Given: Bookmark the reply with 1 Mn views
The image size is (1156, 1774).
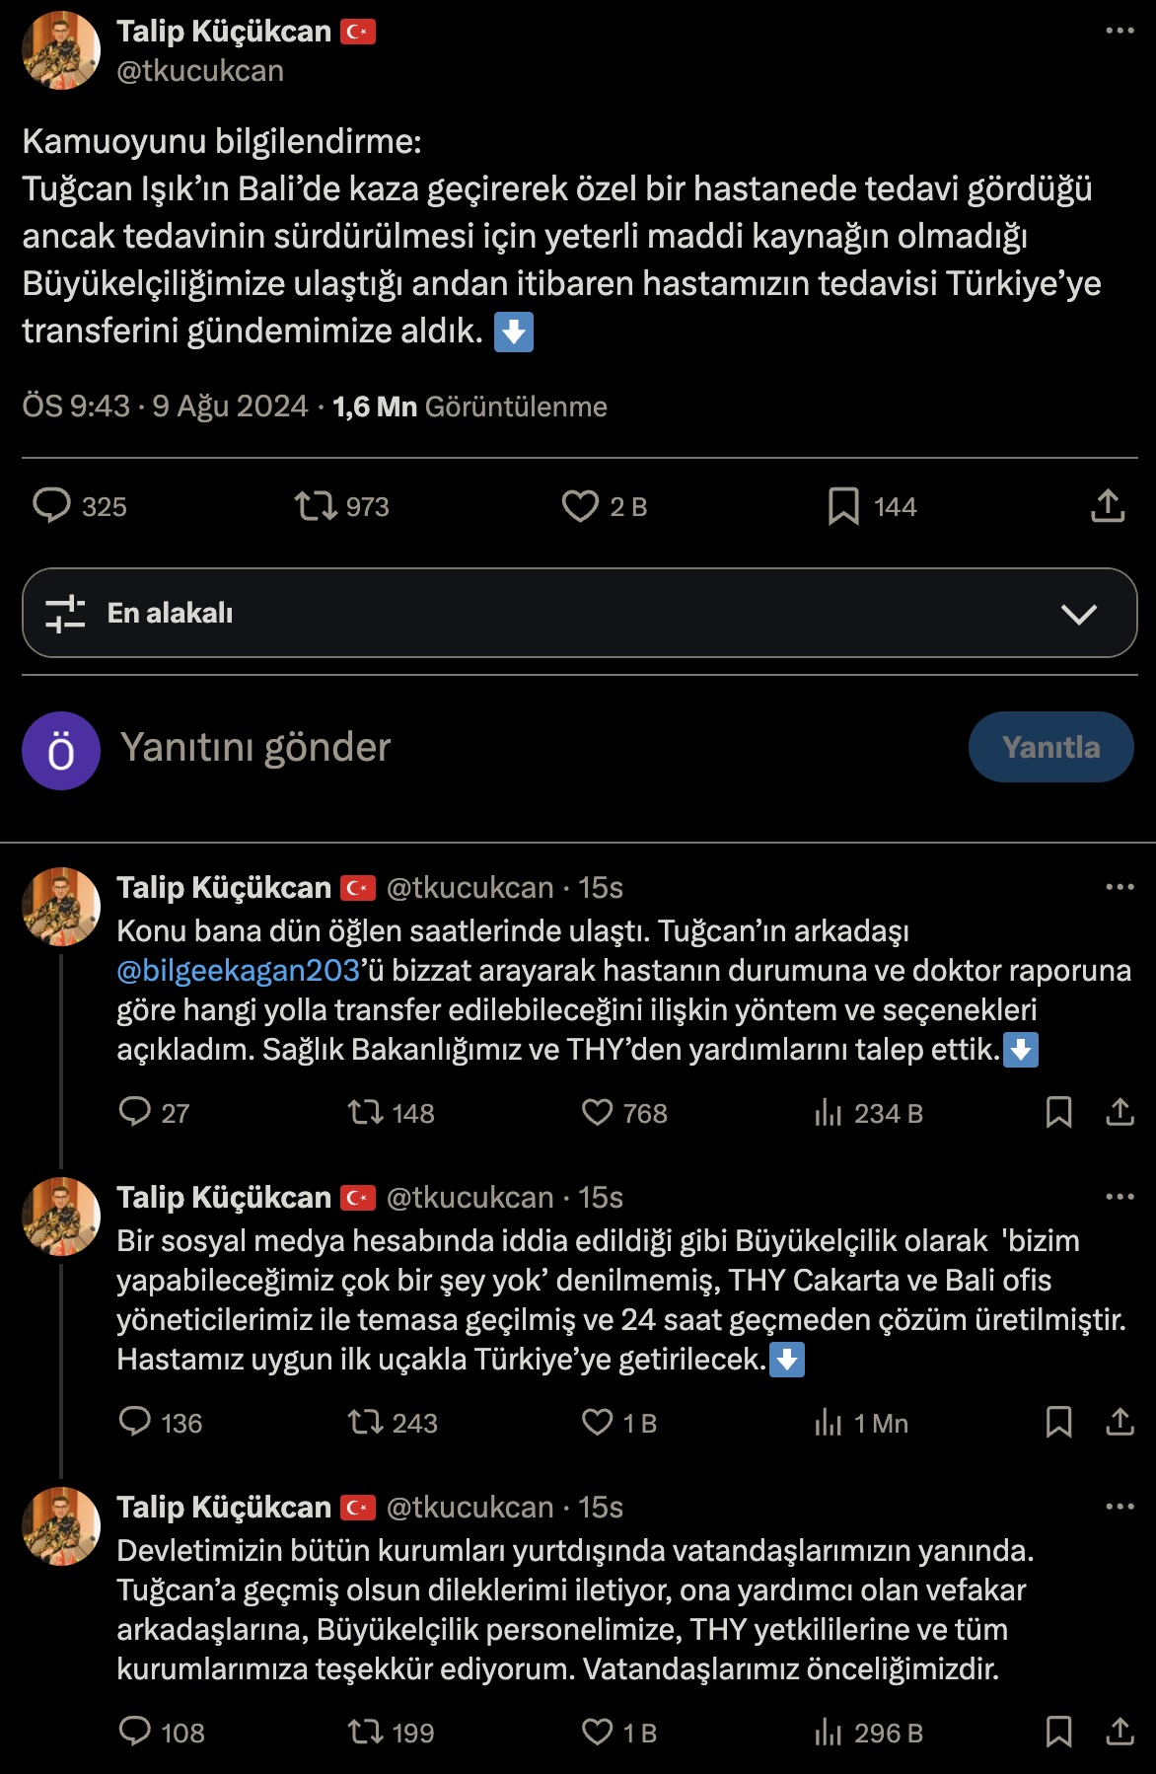Looking at the screenshot, I should (1058, 1423).
